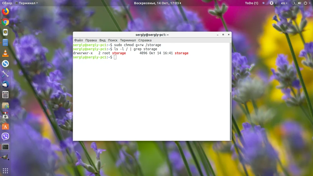This screenshot has height=176, width=313.
Task: Open the clock and calendar panel
Action: (x=157, y=3)
